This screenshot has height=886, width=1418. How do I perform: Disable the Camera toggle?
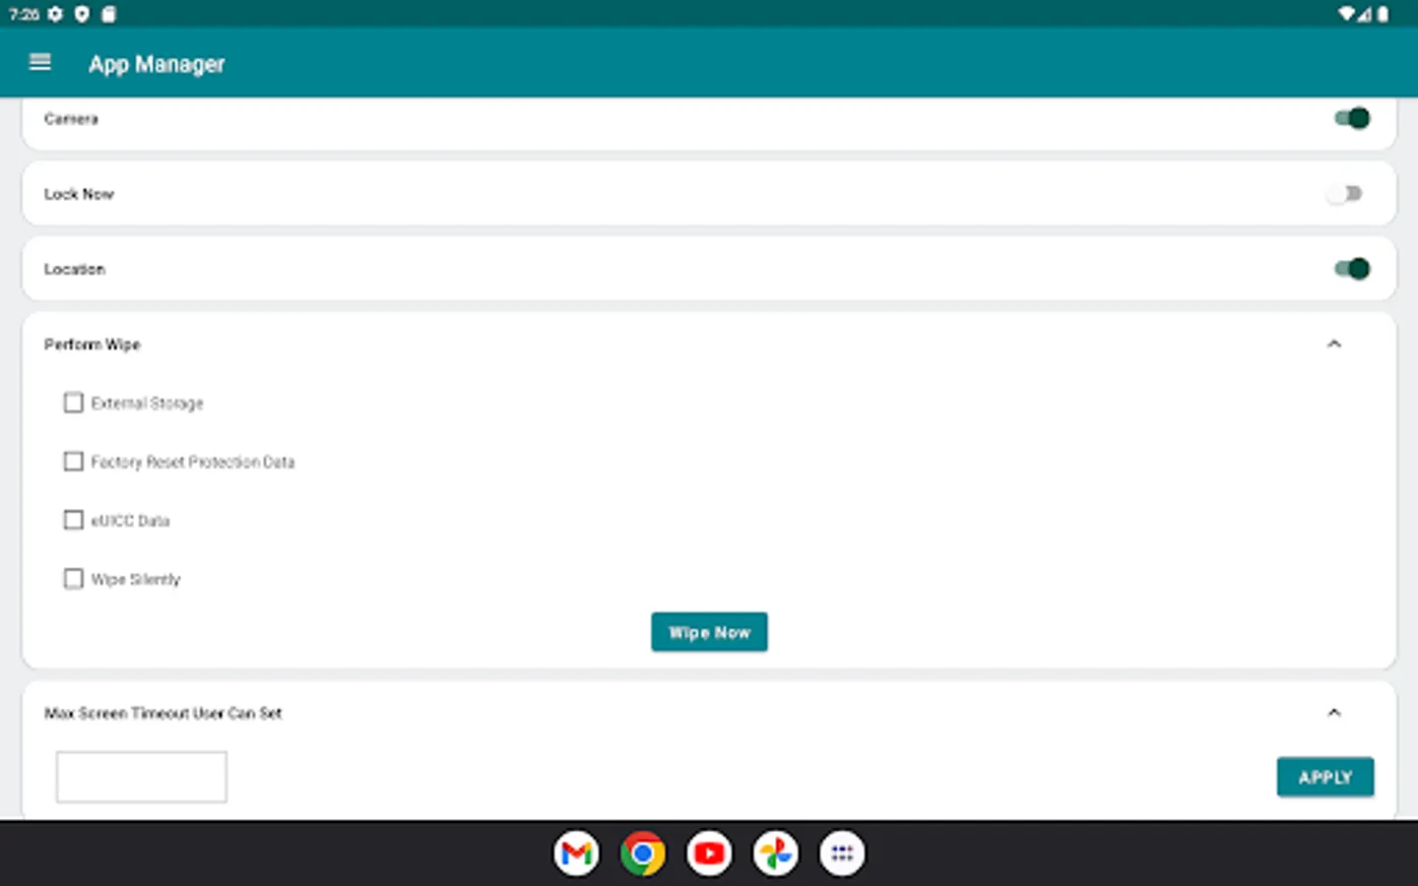pyautogui.click(x=1352, y=118)
